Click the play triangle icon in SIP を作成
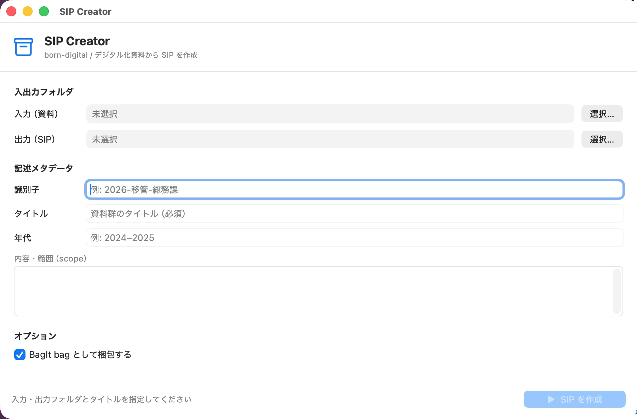Viewport: 637px width, 419px height. (x=551, y=399)
